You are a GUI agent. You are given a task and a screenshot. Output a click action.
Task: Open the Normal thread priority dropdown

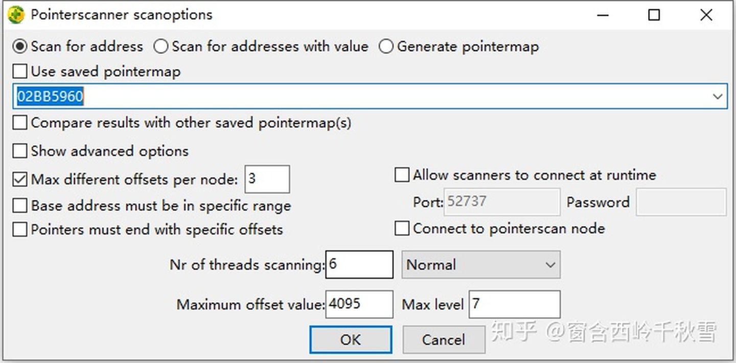pyautogui.click(x=481, y=264)
